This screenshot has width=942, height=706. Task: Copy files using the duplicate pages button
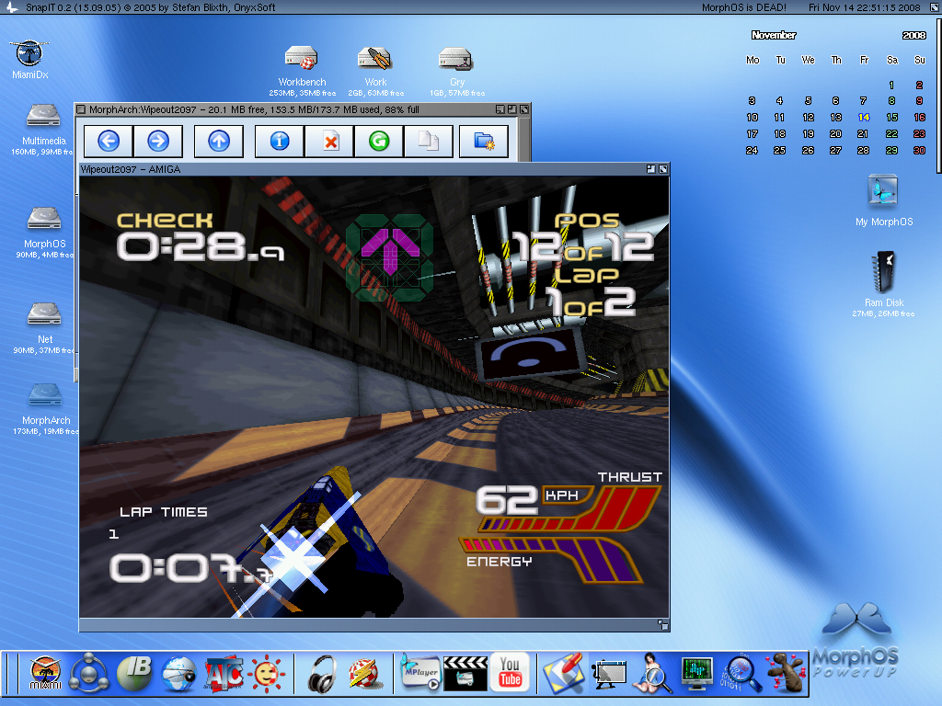[429, 141]
